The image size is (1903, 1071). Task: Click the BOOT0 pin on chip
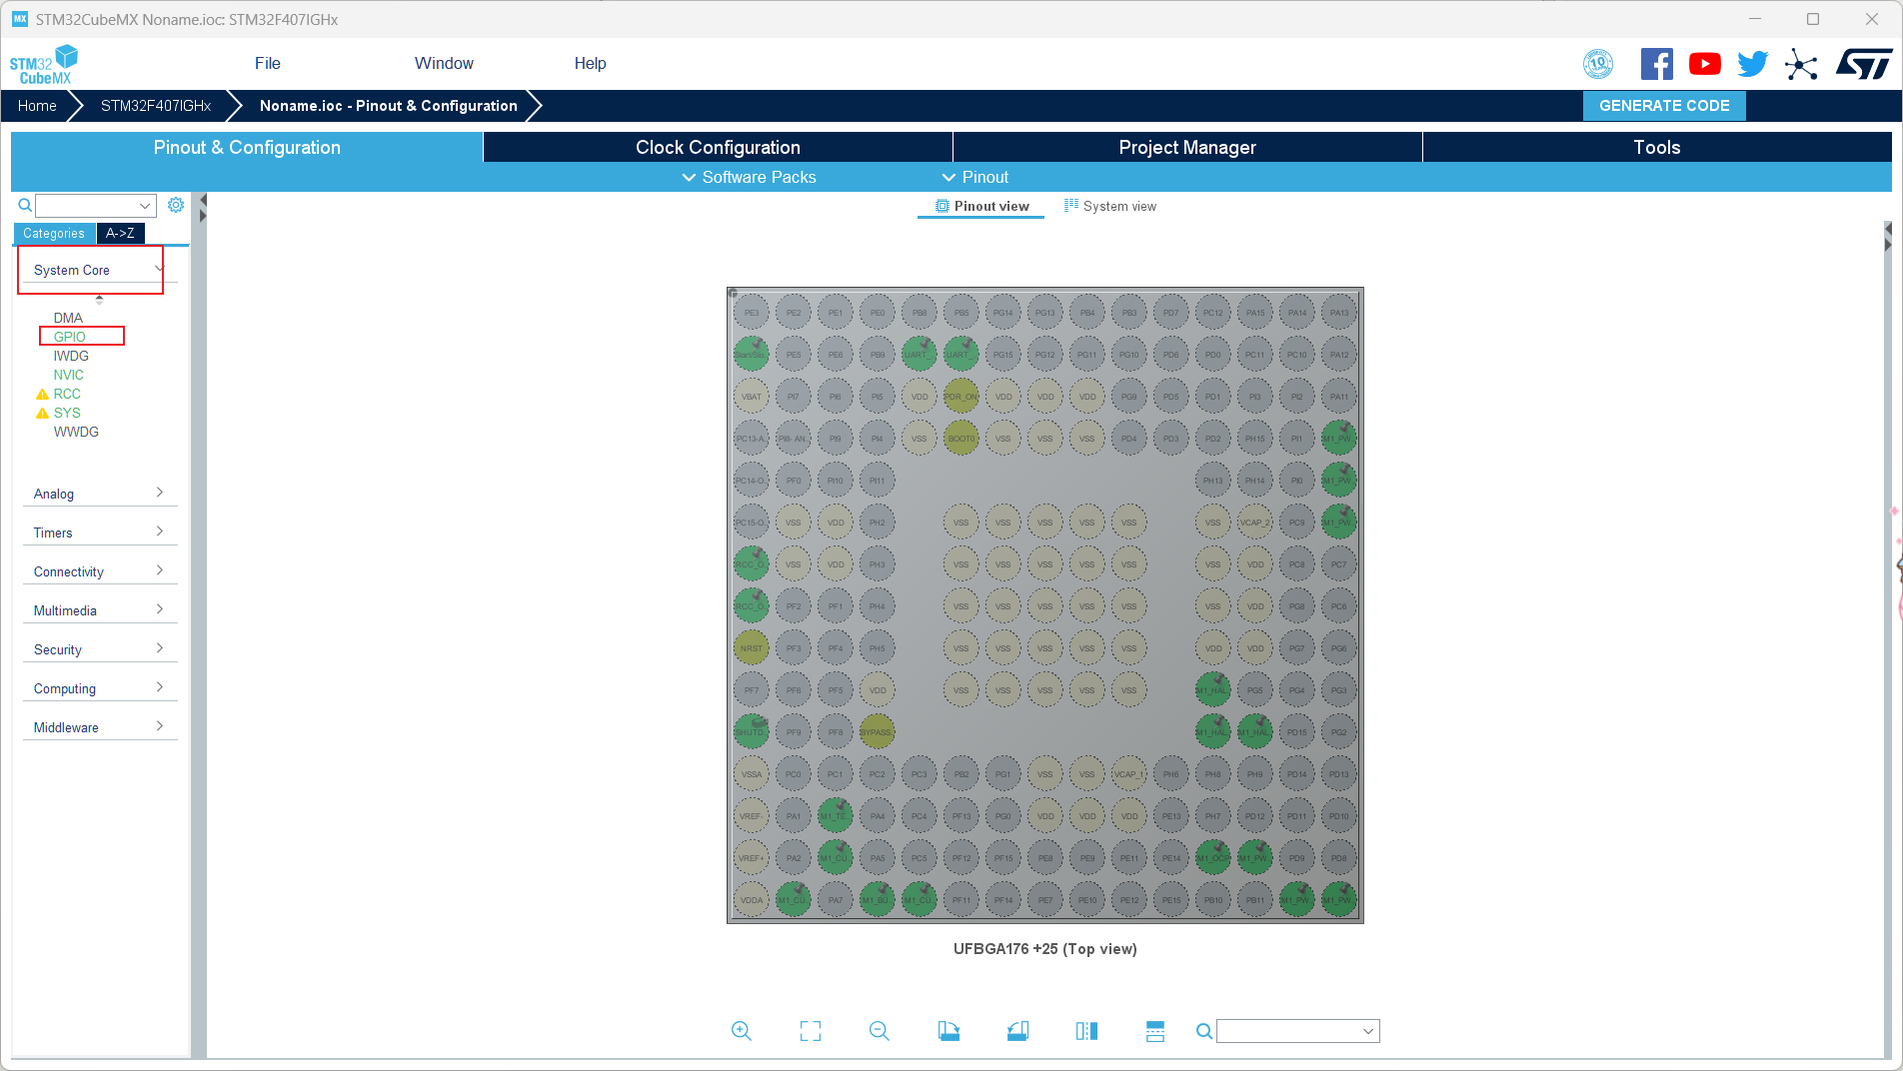coord(961,439)
